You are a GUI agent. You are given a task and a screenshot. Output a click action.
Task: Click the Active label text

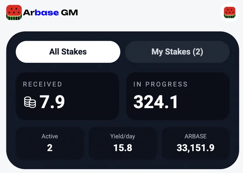click(50, 136)
